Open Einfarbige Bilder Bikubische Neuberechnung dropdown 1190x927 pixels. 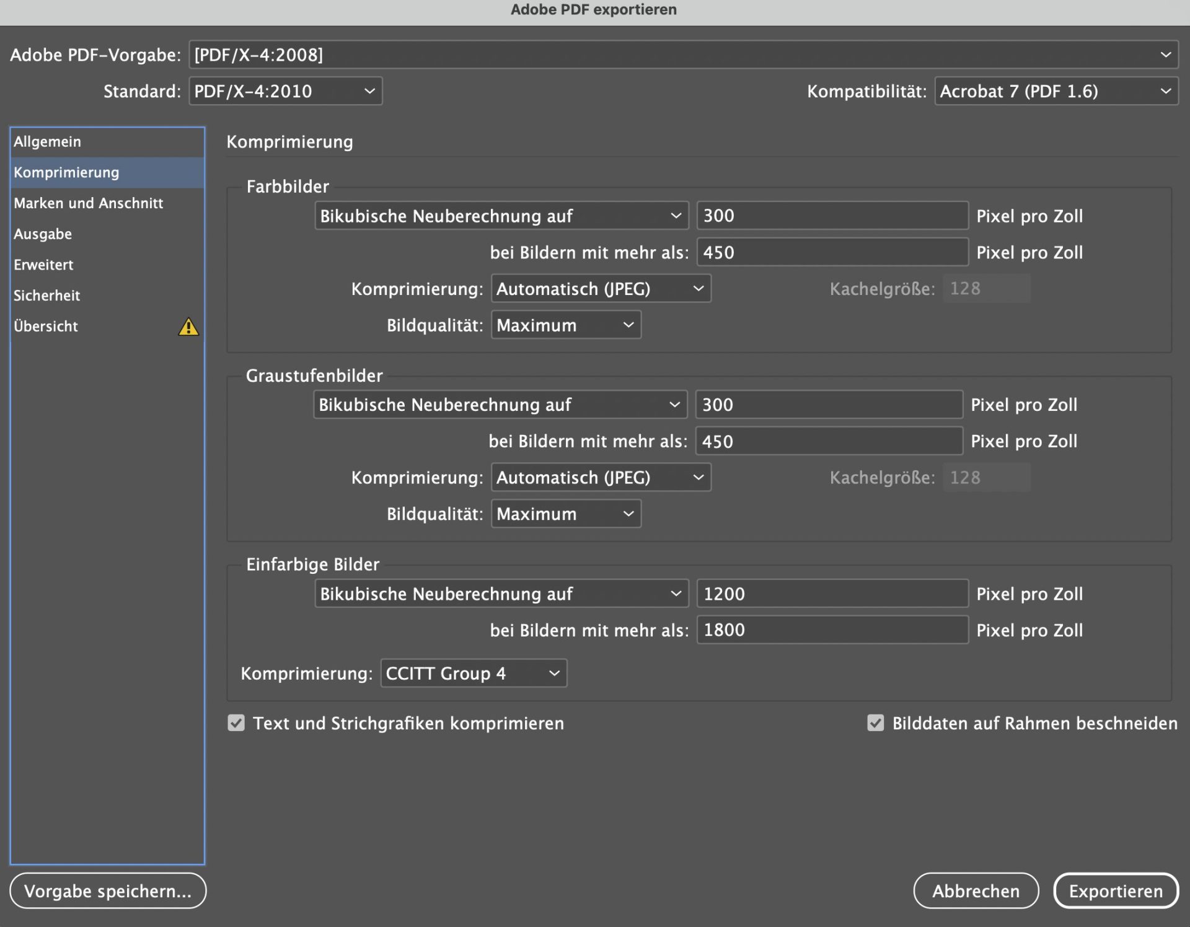tap(501, 594)
